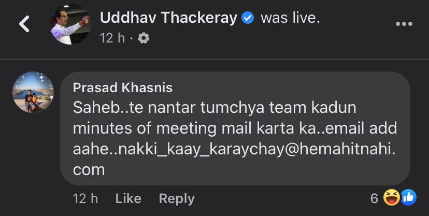This screenshot has height=216, width=429.
Task: Open the reaction count showing 6
Action: coord(374,198)
